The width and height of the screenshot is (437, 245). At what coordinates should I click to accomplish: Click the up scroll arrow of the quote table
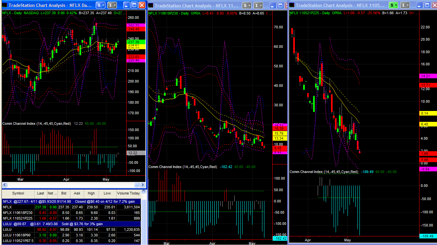[x=143, y=191]
